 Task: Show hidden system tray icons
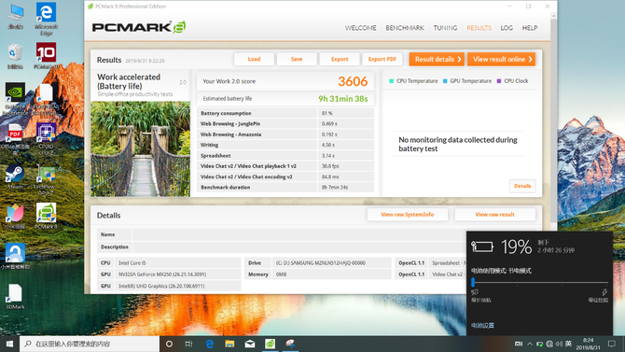click(x=529, y=344)
